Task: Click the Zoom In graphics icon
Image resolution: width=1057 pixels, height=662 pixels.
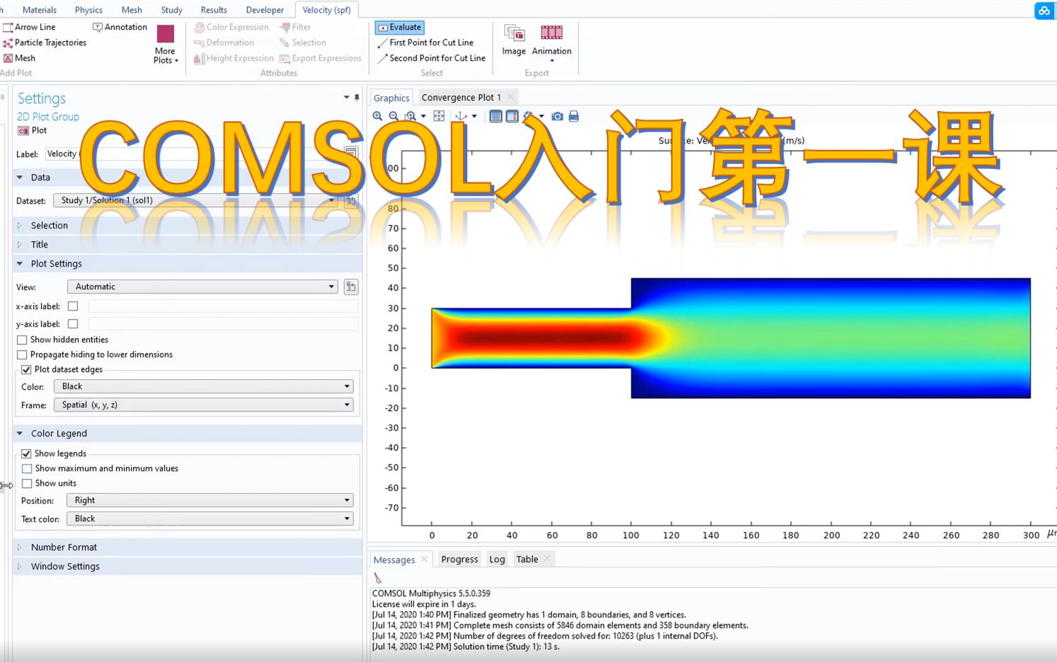Action: click(377, 116)
